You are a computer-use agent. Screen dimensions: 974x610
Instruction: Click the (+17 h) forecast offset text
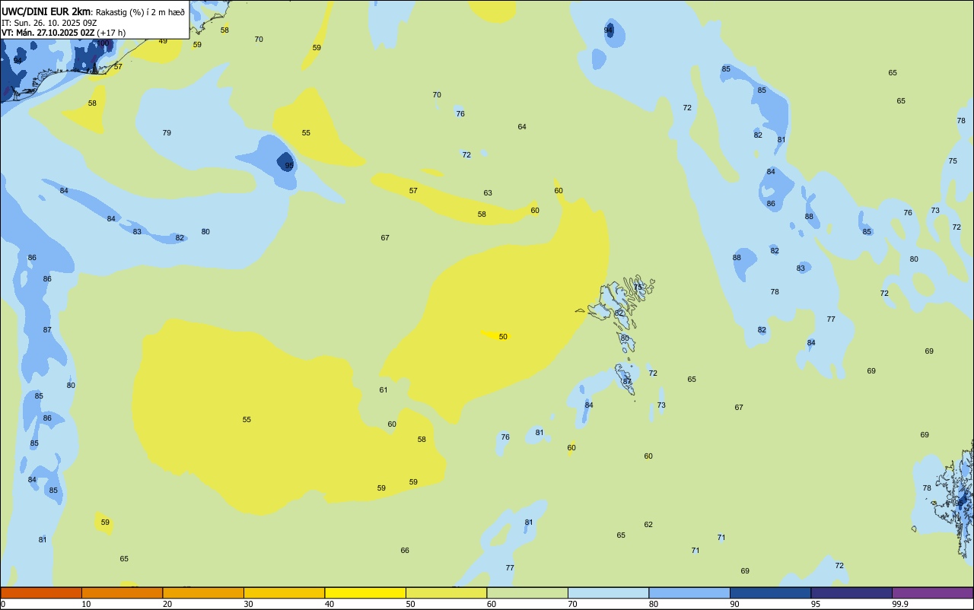[x=111, y=33]
